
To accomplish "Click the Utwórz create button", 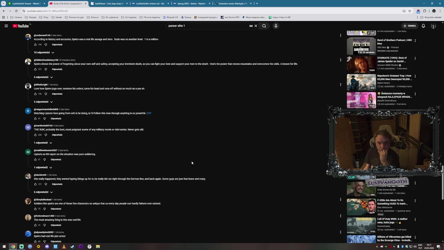I will (409, 26).
